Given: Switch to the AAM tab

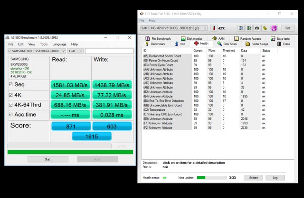Looking at the screenshot, I should click(x=218, y=38).
